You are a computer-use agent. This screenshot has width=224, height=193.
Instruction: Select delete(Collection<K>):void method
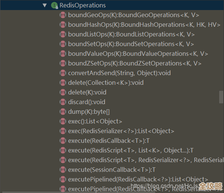106,83
